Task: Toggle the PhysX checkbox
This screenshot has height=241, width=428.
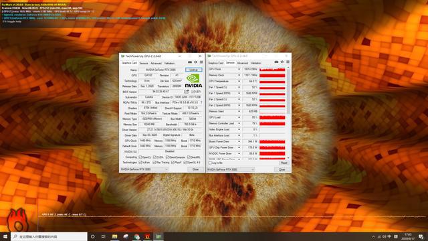Action: coord(173,162)
